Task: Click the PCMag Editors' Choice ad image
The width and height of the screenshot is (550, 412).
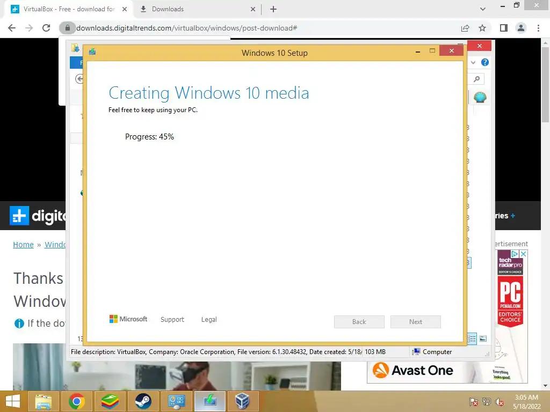Action: tap(510, 301)
